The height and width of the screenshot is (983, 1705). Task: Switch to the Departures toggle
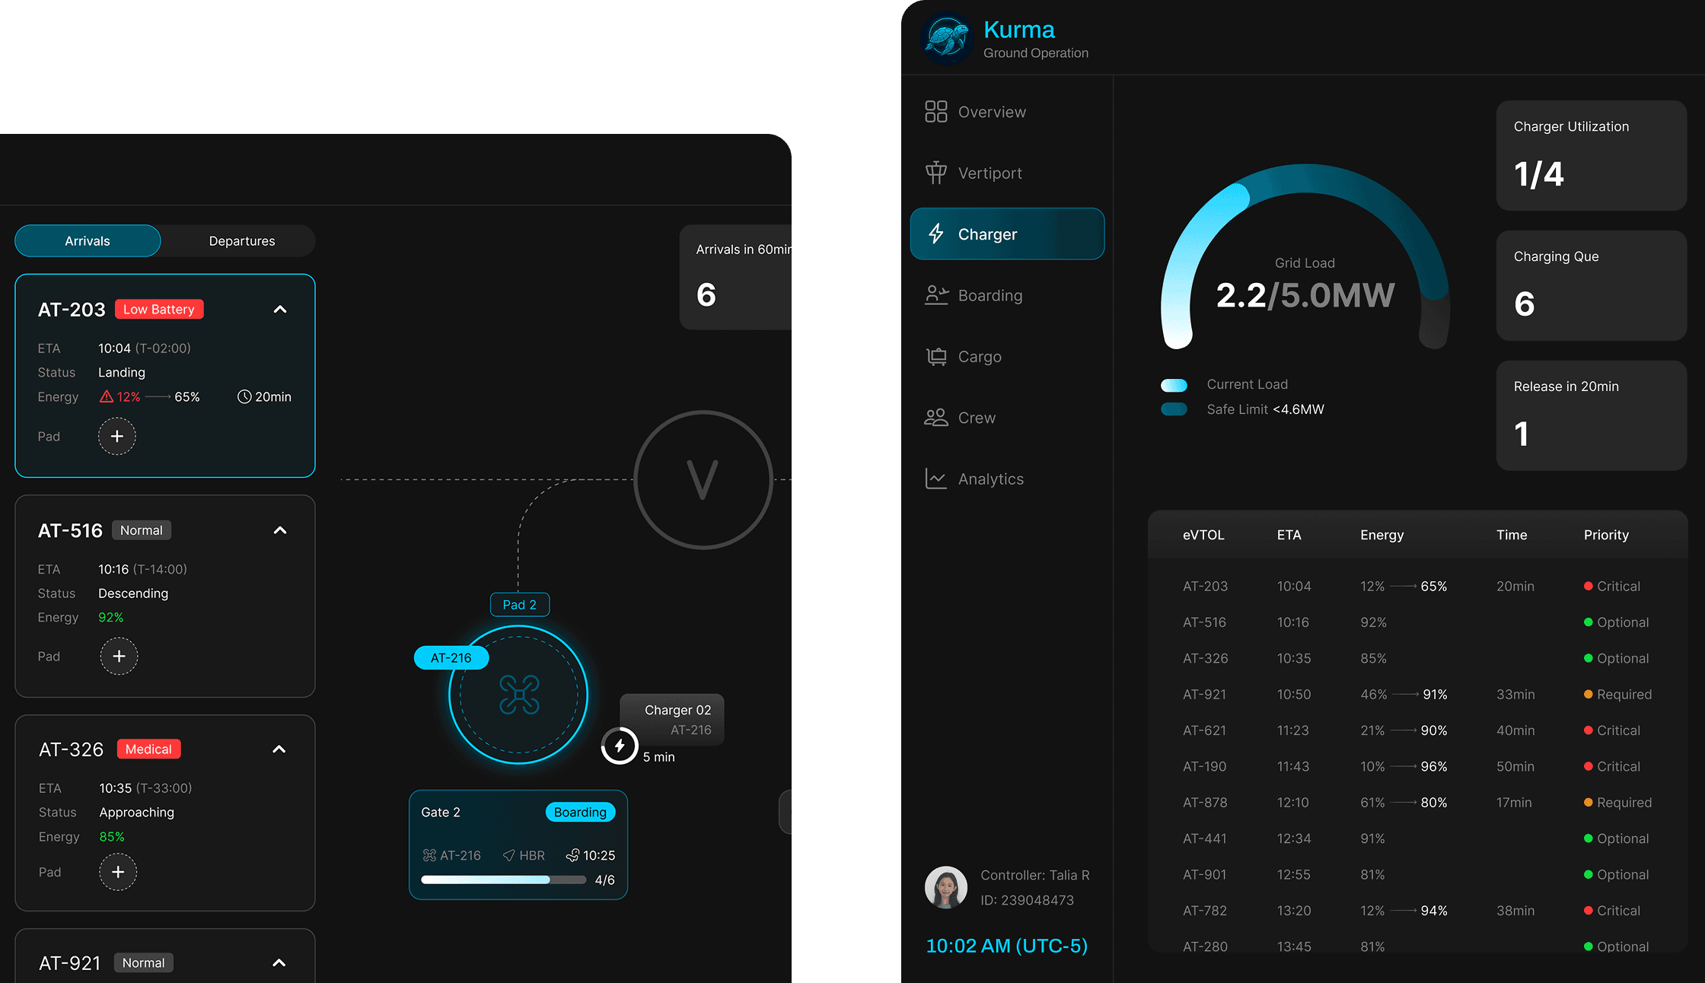tap(241, 241)
